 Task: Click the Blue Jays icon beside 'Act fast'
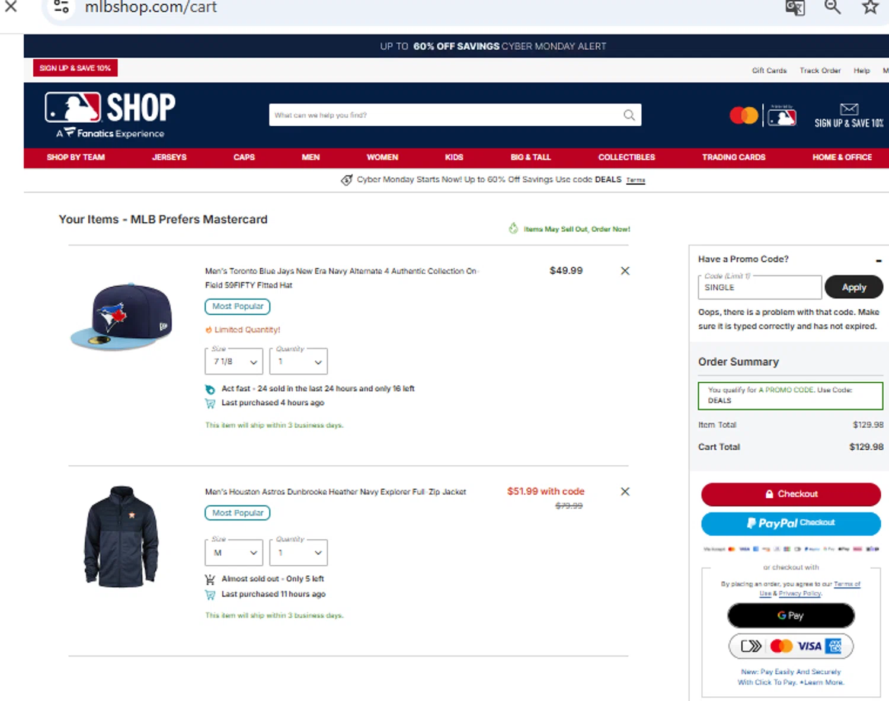tap(210, 389)
